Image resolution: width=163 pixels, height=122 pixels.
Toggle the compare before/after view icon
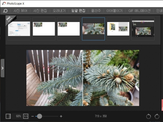point(8,116)
